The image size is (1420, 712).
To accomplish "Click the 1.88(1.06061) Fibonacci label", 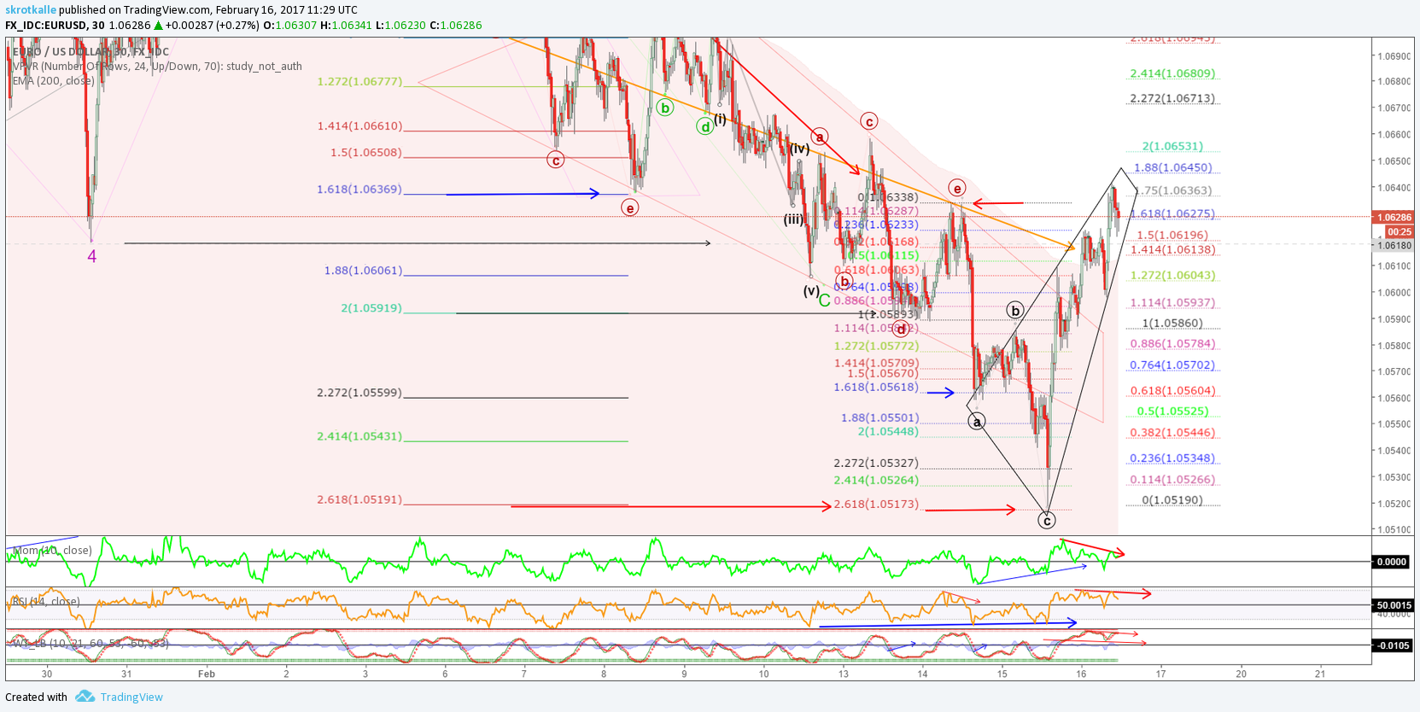I will 363,271.
